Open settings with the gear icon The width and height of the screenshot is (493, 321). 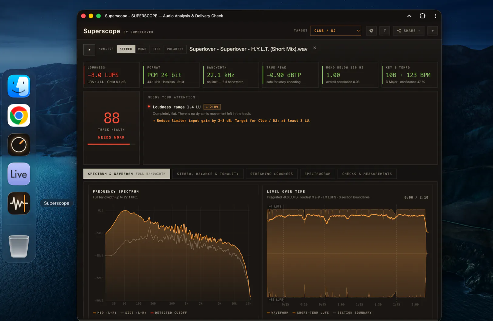(371, 31)
